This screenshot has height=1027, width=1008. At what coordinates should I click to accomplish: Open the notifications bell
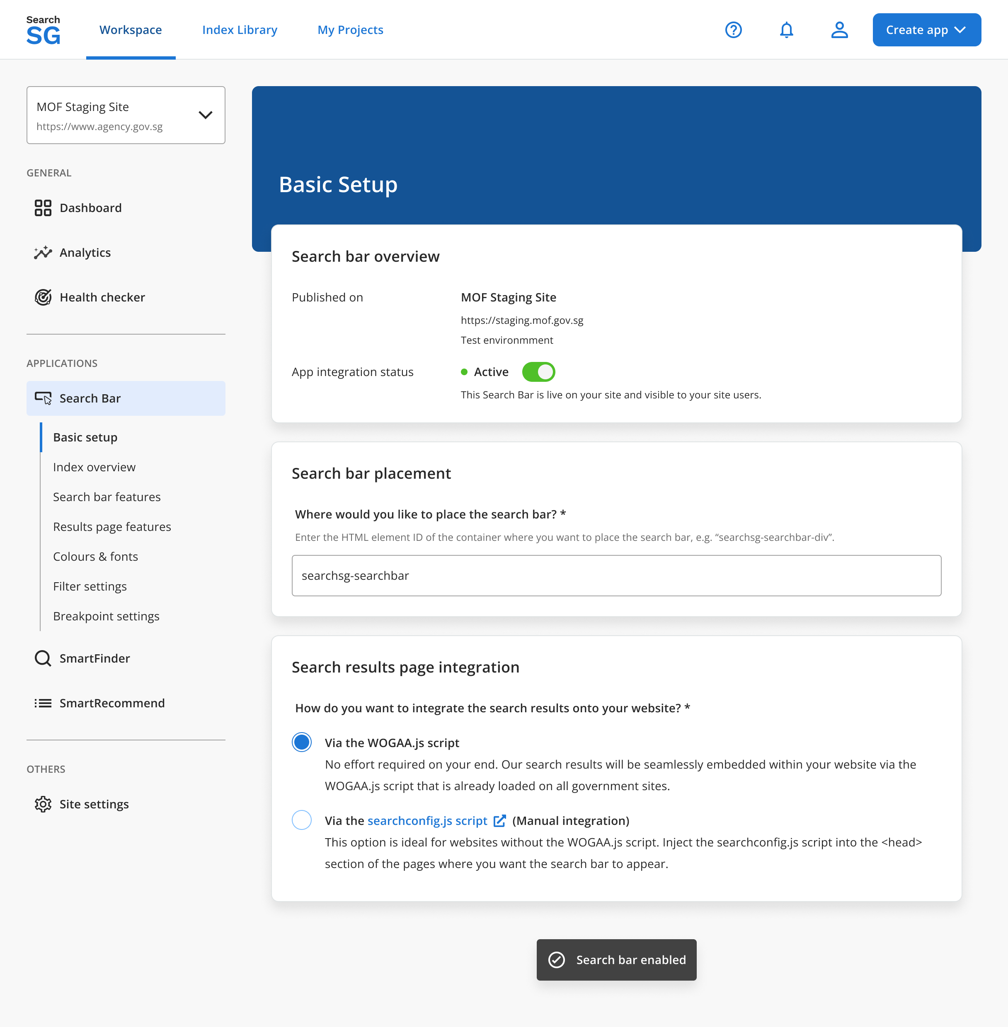click(786, 30)
